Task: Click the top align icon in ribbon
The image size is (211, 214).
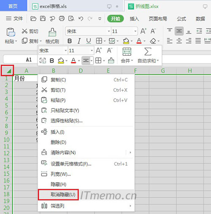Action: (170, 31)
